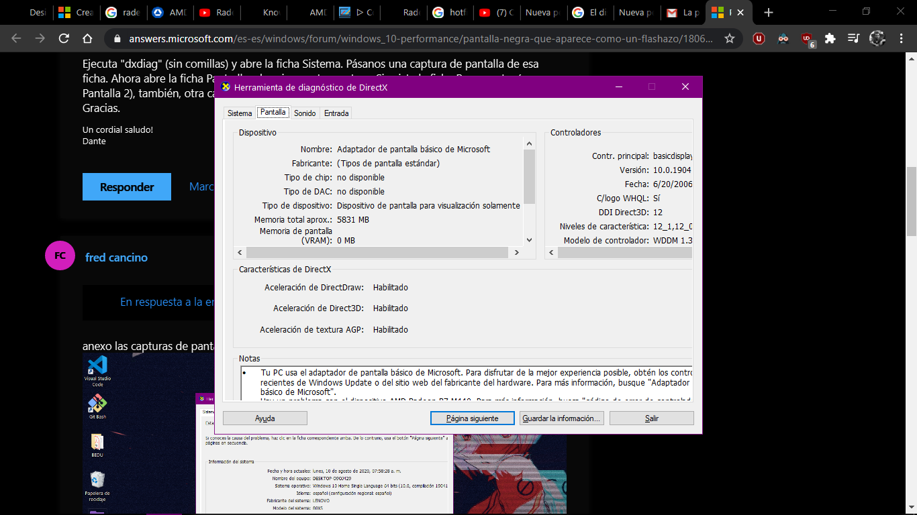
Task: Select the Tipo de dispositivo value
Action: click(x=428, y=206)
